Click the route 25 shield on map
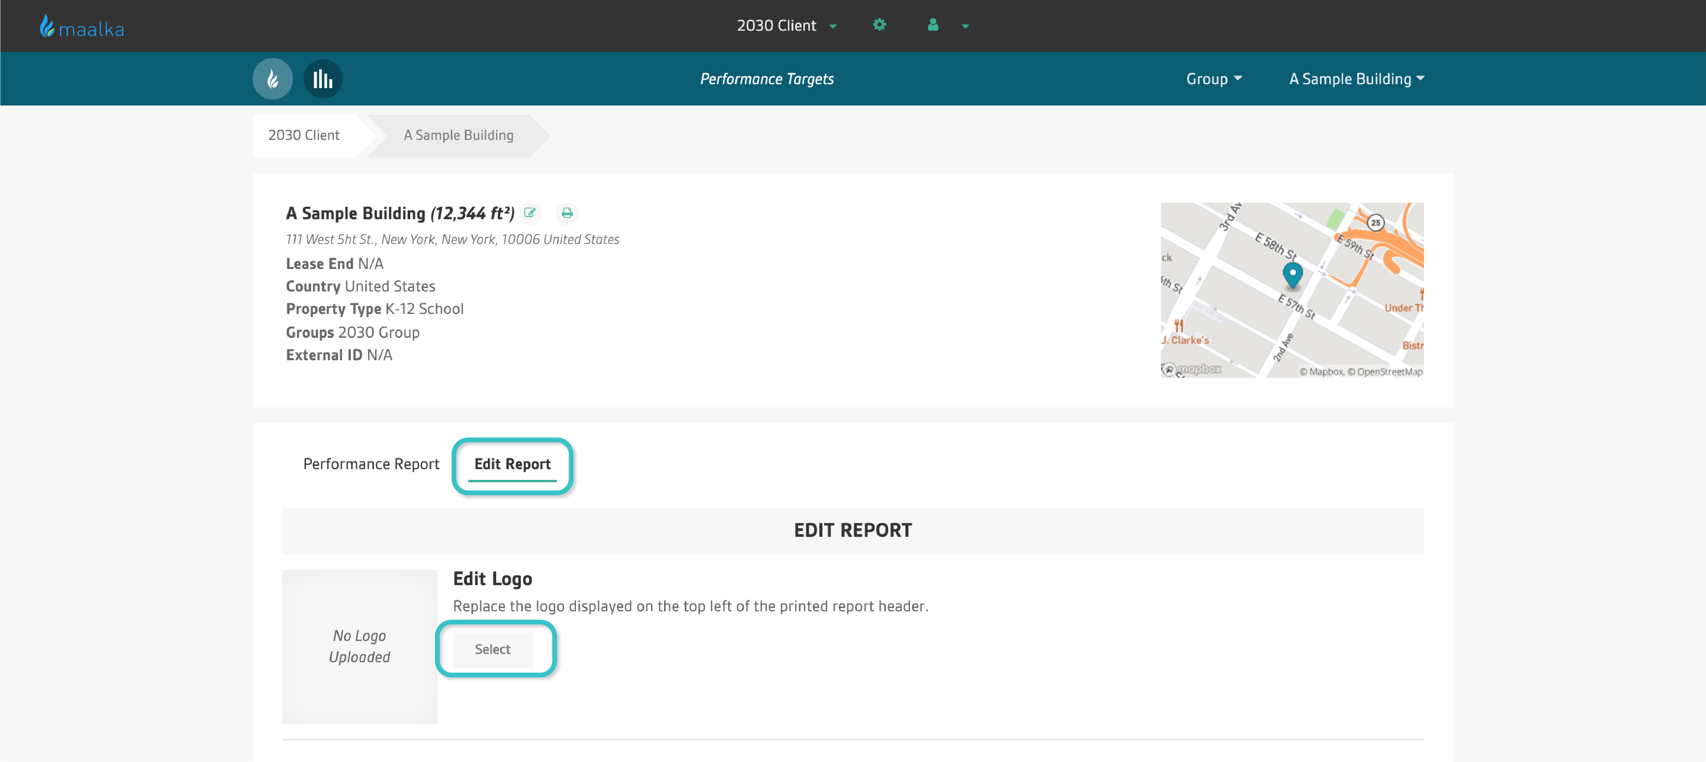The width and height of the screenshot is (1706, 762). tap(1376, 223)
